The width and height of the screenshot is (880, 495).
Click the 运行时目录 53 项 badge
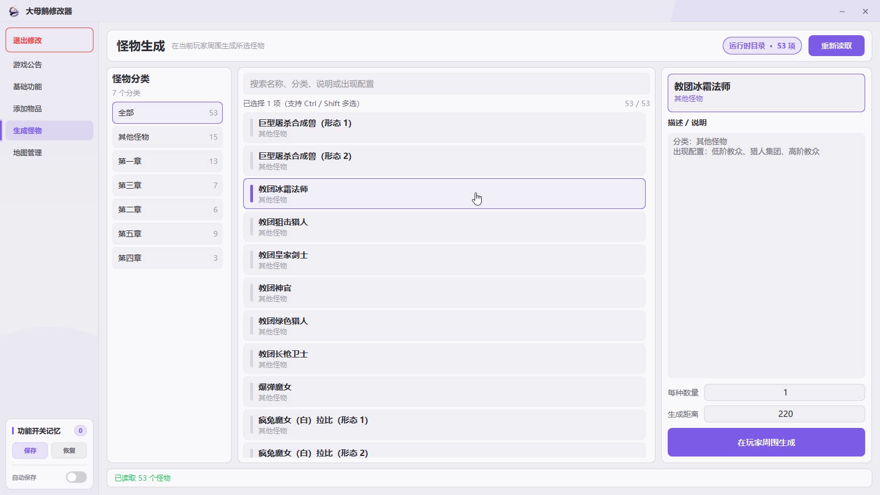[762, 46]
